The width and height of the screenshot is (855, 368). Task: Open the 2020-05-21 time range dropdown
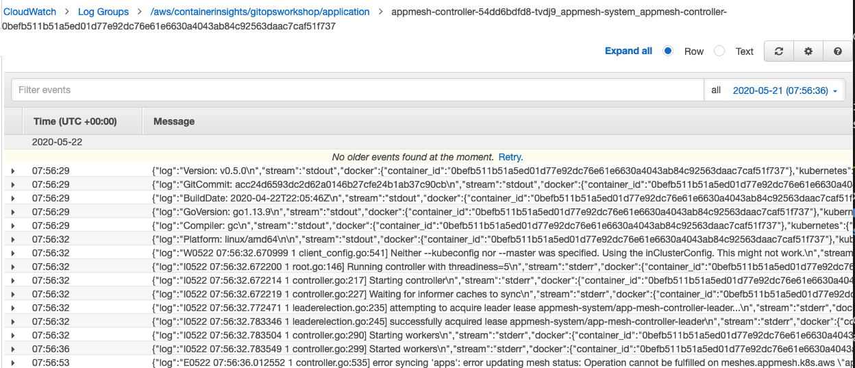point(785,90)
